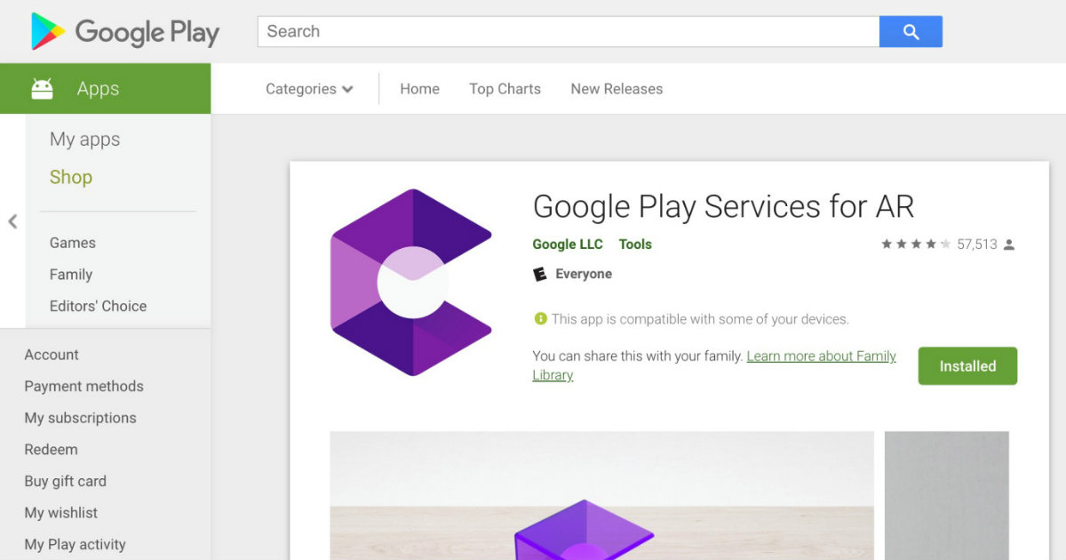Open the Home tab
Screen dimensions: 1066x560
tap(419, 89)
